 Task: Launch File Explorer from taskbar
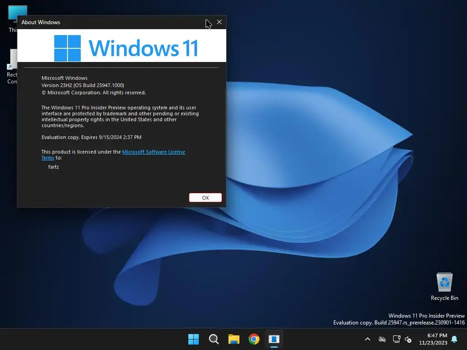234,339
